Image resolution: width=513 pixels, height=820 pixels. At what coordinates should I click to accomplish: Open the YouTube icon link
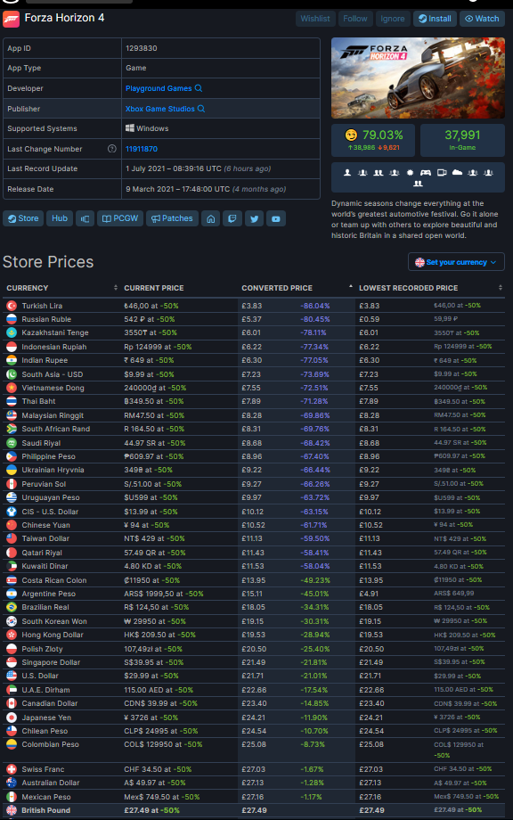pyautogui.click(x=276, y=218)
